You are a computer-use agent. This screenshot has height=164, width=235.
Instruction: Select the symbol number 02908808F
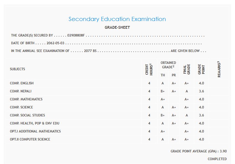pyautogui.click(x=76, y=35)
